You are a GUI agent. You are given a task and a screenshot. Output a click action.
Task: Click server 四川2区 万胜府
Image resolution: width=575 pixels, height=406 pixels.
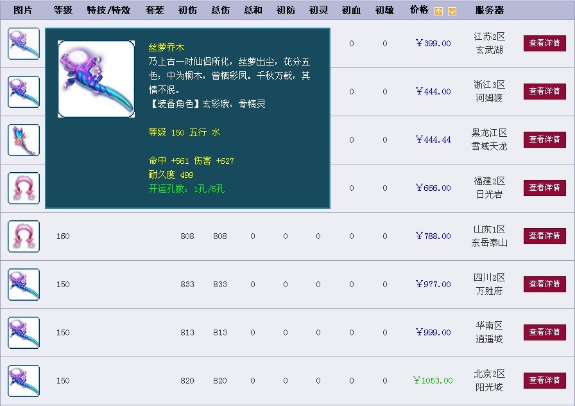click(489, 284)
